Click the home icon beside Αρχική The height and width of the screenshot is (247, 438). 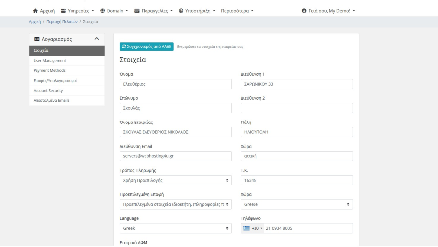[35, 11]
